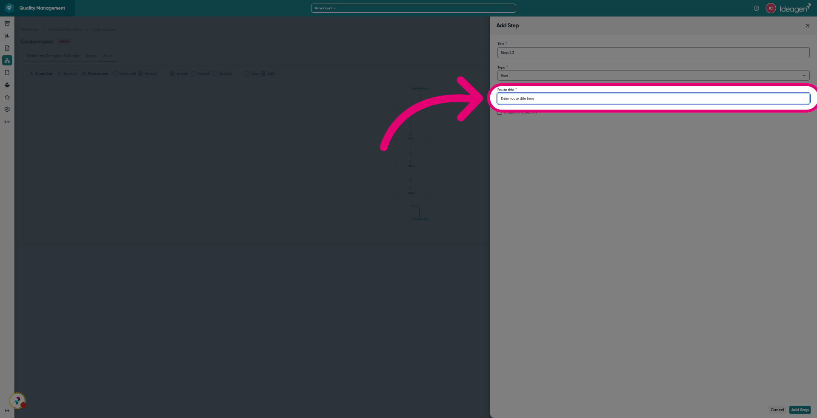Go to Workflow Definitions breadcrumb
The height and width of the screenshot is (418, 817).
65,30
